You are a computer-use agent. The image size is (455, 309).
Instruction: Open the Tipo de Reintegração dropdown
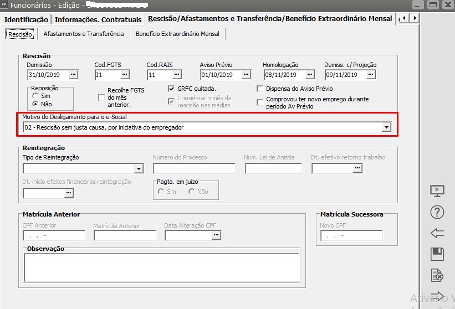139,168
